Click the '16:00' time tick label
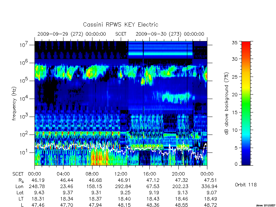276x207 pixels. click(150, 174)
